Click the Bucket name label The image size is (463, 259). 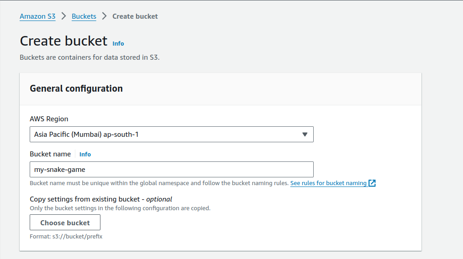click(x=50, y=154)
